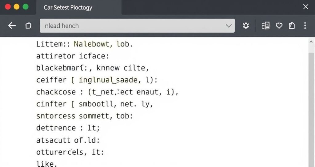Click the document share icon
Image resolution: width=315 pixels, height=167 pixels.
tap(292, 26)
